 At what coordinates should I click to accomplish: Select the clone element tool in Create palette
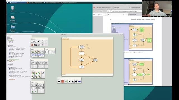point(36,45)
